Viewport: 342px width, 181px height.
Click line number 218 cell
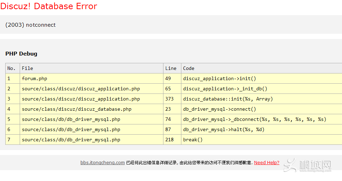[x=172, y=140]
